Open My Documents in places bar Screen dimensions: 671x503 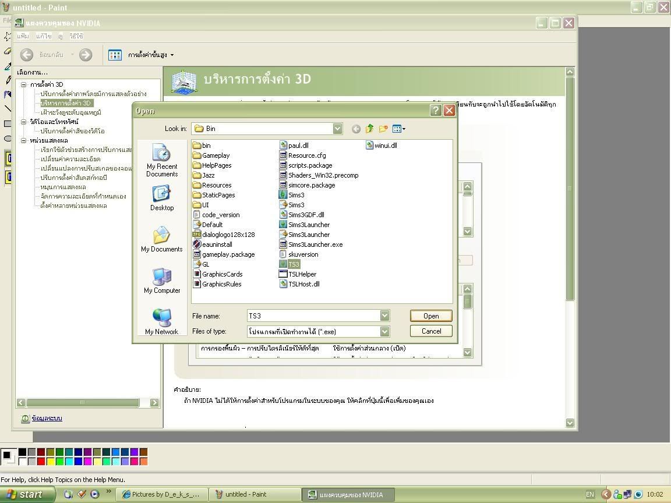point(162,239)
